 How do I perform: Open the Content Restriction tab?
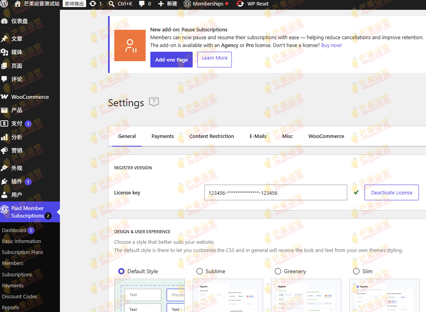[212, 136]
